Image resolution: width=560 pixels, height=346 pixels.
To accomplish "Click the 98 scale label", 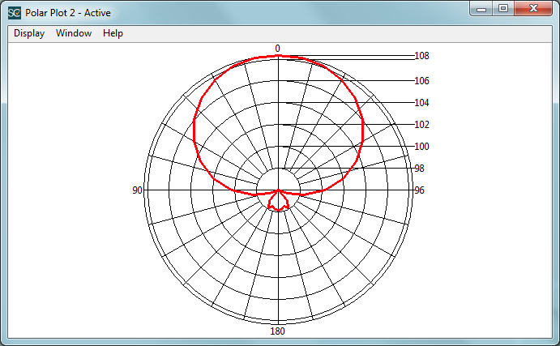I will point(419,169).
